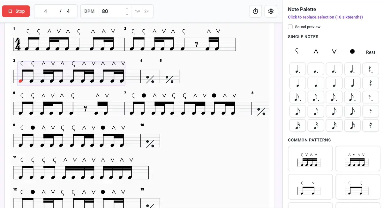This screenshot has height=208, width=383.
Task: Insert a quarter rest
Action: [x=371, y=83]
